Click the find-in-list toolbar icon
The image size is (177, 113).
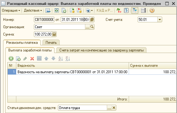(x=48, y=10)
